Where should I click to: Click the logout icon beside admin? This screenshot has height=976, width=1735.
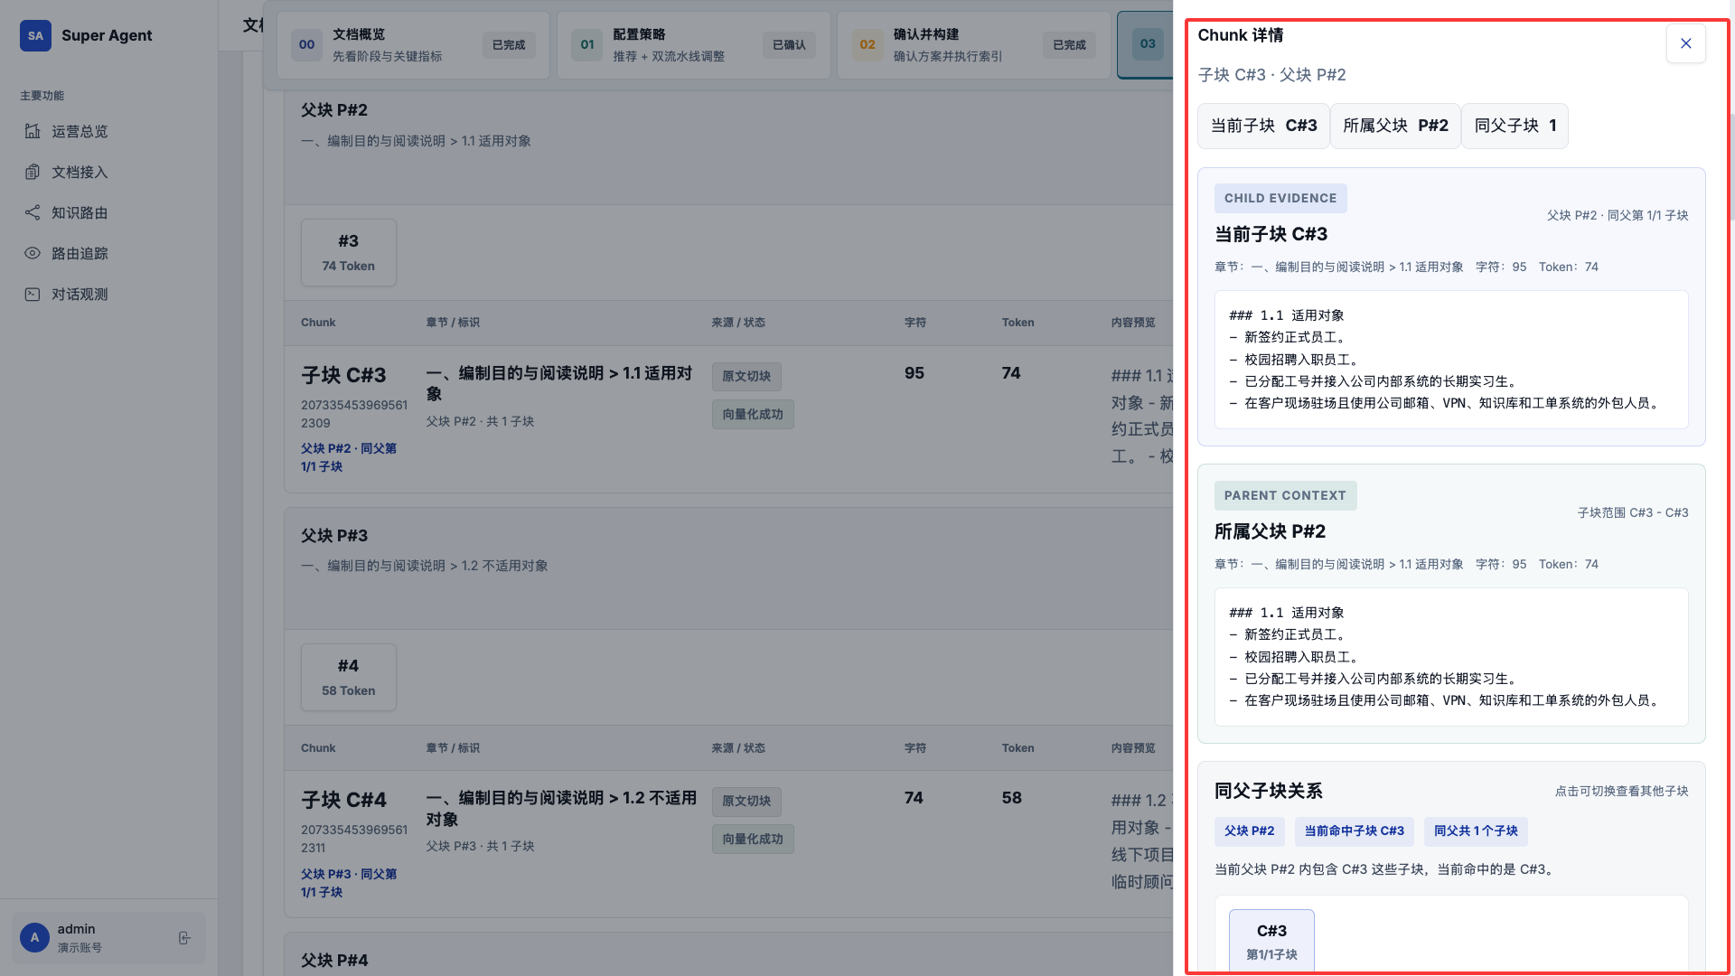[184, 938]
